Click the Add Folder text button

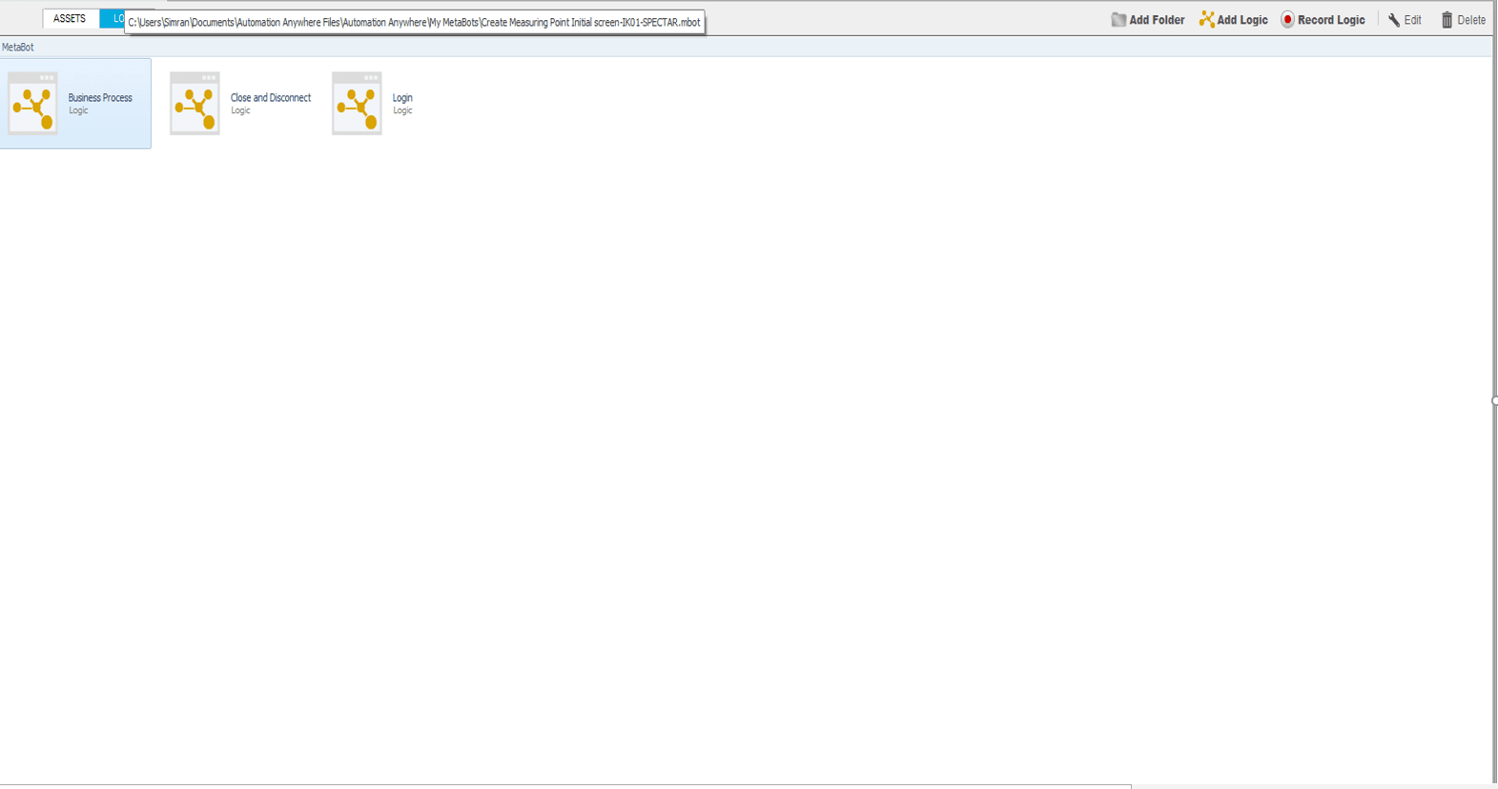click(x=1157, y=20)
